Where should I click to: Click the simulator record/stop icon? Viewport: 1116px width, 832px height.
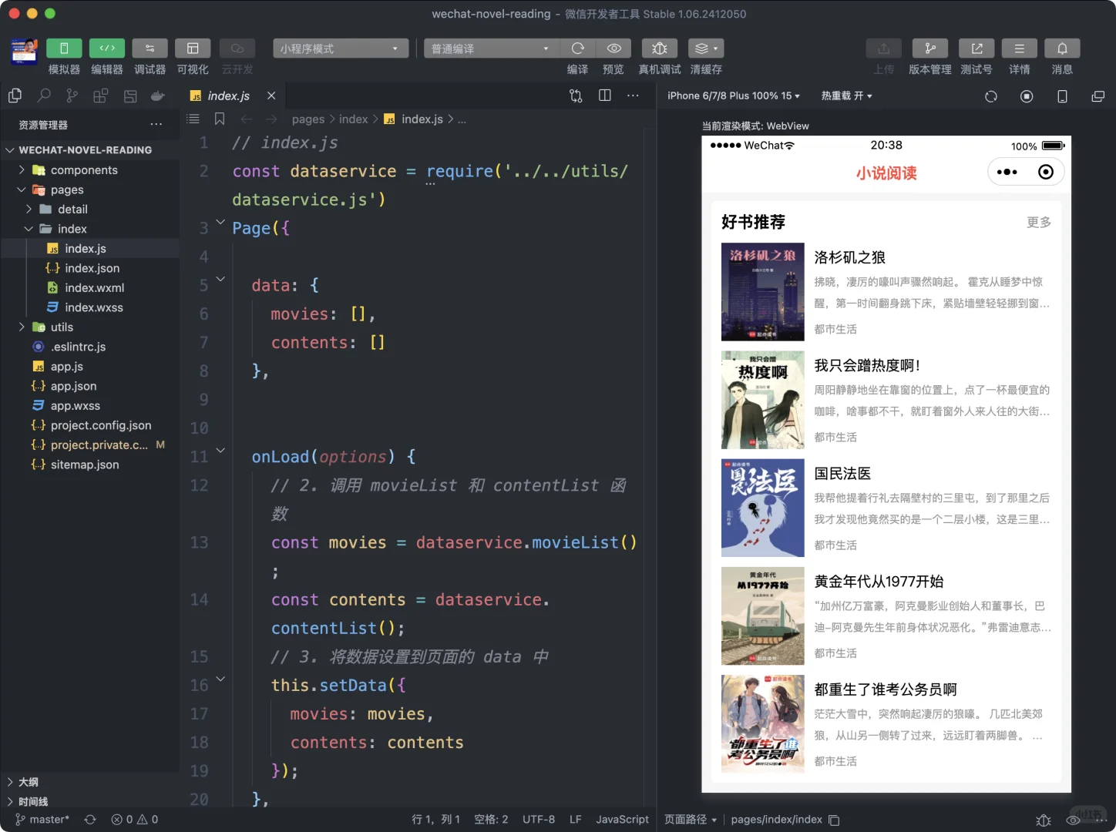coord(1027,96)
